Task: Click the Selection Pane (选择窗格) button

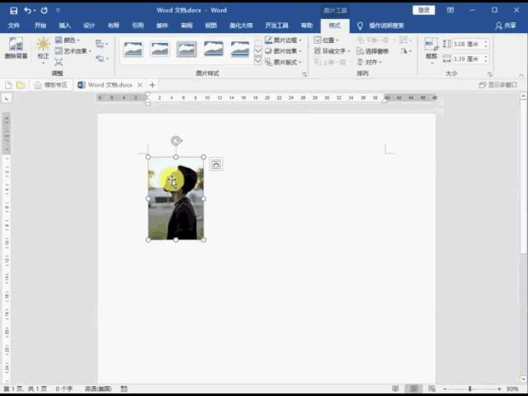Action: click(372, 51)
